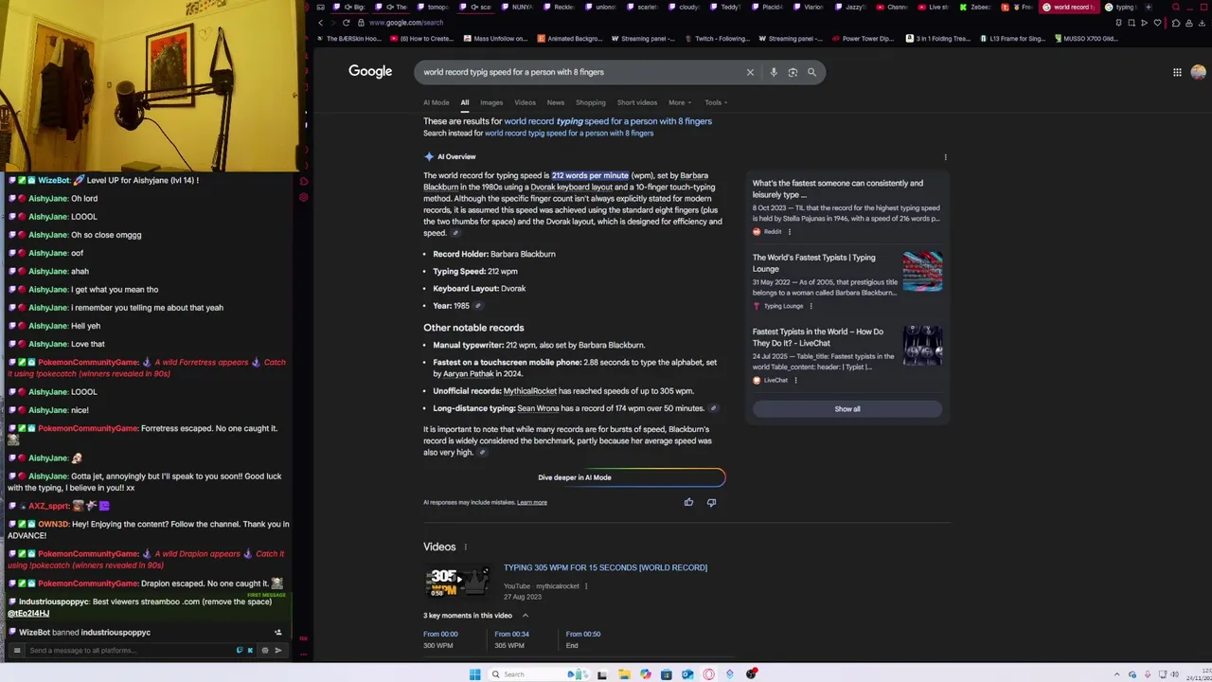Submit search with magnifying glass icon

click(811, 72)
